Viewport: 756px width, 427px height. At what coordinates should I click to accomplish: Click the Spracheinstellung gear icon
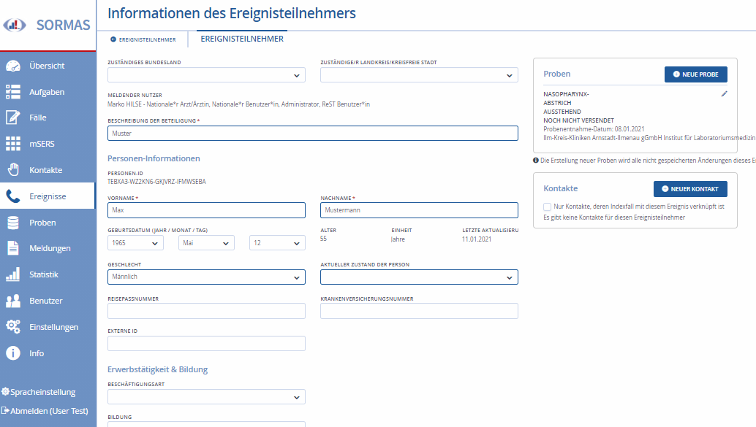point(5,392)
